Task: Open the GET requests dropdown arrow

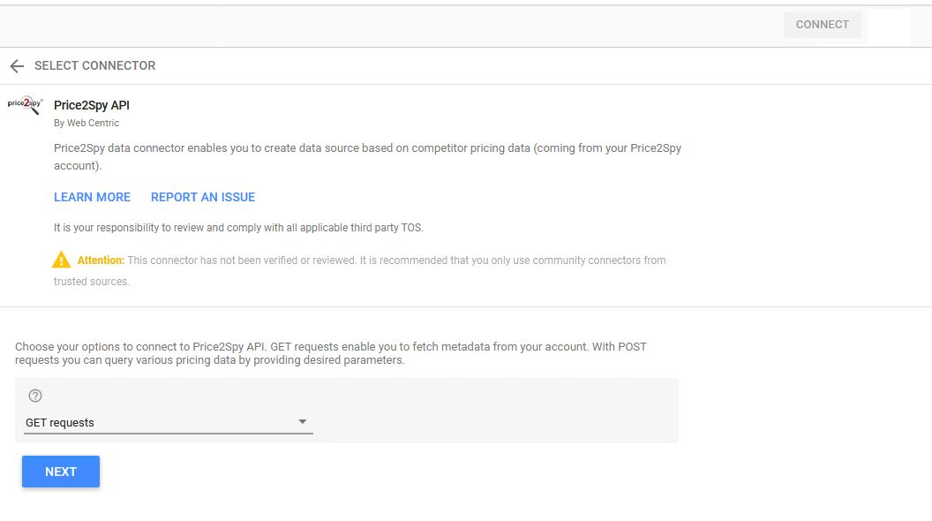Action: (x=302, y=422)
